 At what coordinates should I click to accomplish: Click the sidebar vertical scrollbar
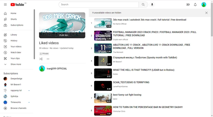click(x=34, y=34)
